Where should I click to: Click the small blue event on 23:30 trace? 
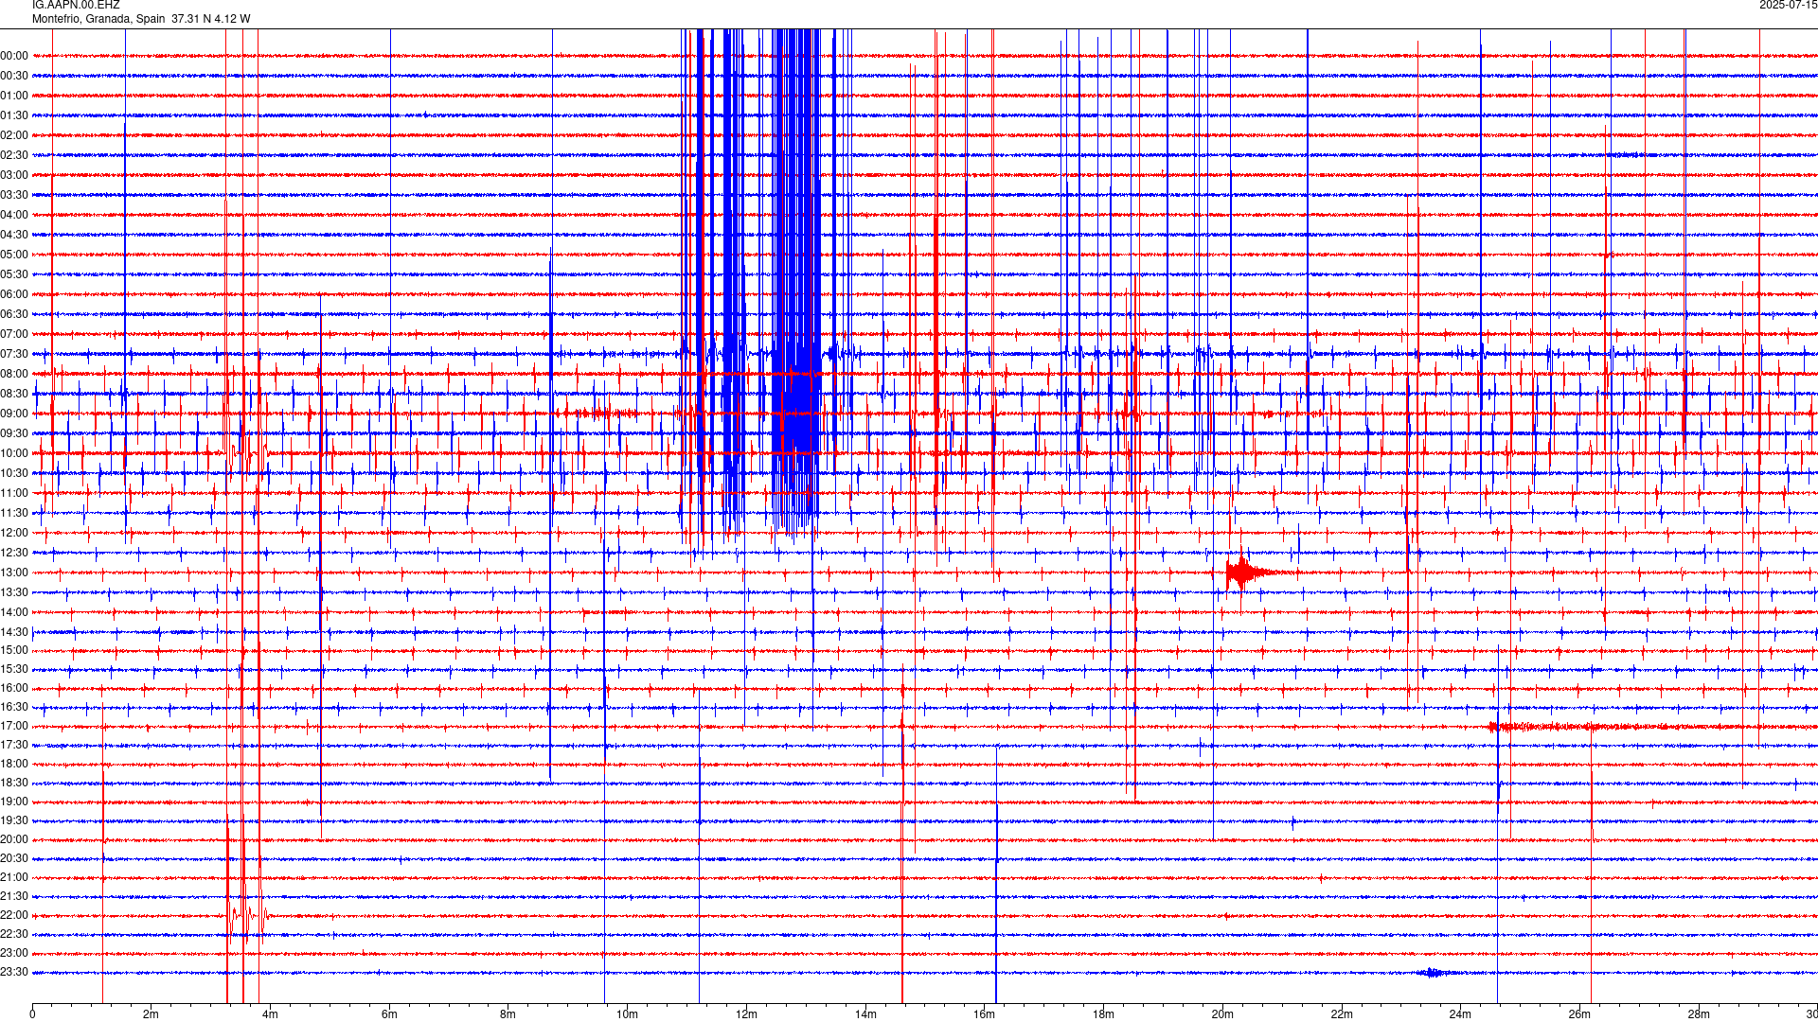[x=1434, y=973]
